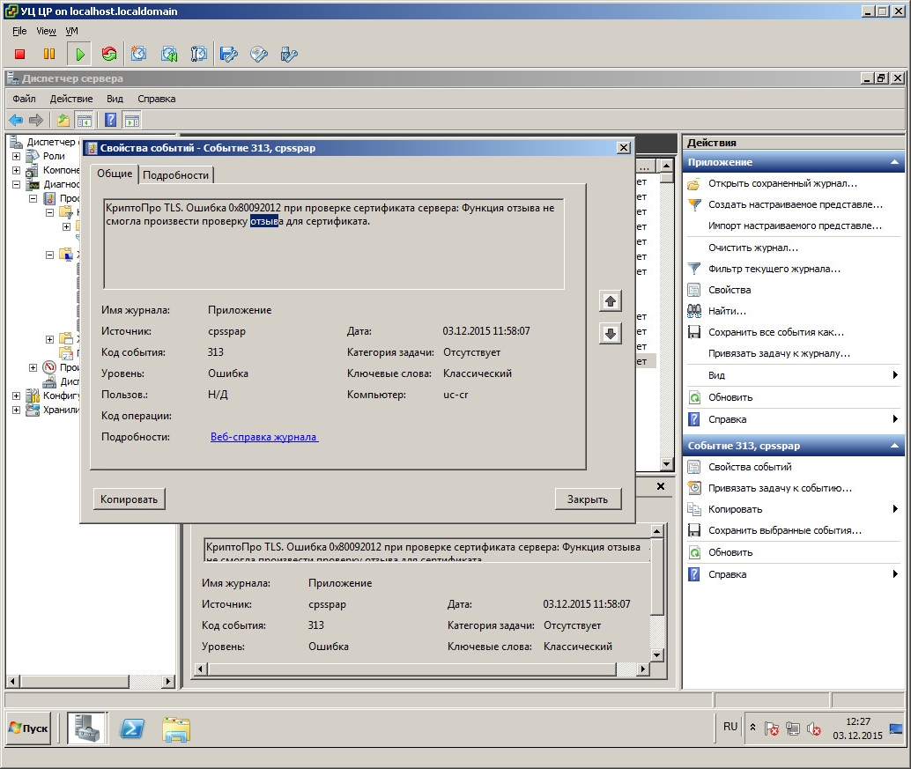The image size is (911, 769).
Task: Expand the Конфигурация tree node
Action: pyautogui.click(x=16, y=396)
